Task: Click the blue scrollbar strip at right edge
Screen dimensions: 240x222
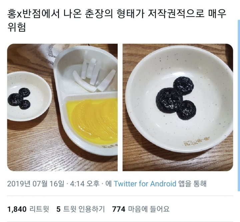Action: (x=239, y=105)
